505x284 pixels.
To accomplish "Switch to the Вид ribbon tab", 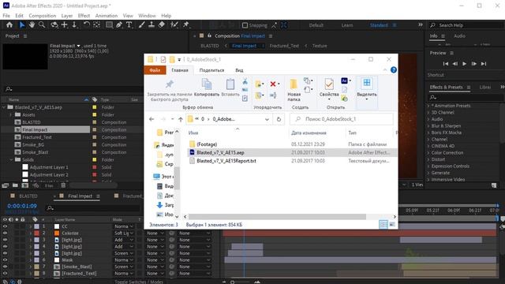I will tap(239, 70).
